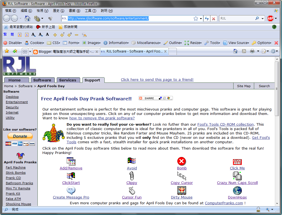Screen dimensions: 282x215
Task: Click the SHARE button
Action: click(x=156, y=98)
